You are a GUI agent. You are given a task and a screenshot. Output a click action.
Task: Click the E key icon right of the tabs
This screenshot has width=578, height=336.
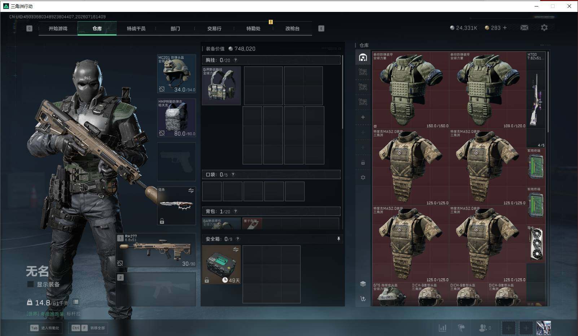321,28
